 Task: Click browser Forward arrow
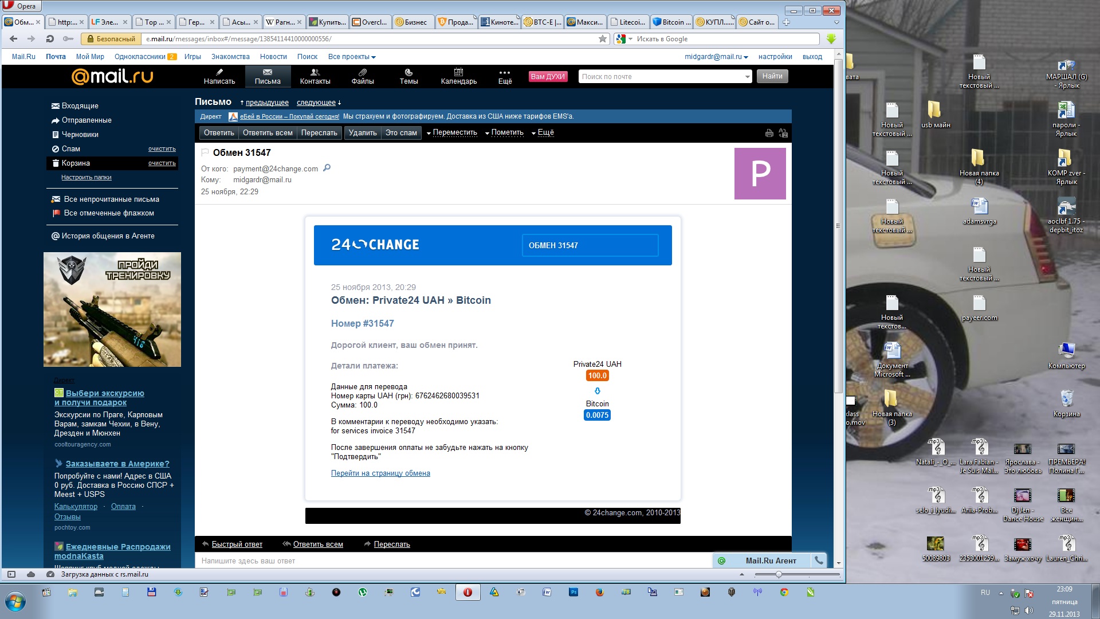click(x=31, y=39)
